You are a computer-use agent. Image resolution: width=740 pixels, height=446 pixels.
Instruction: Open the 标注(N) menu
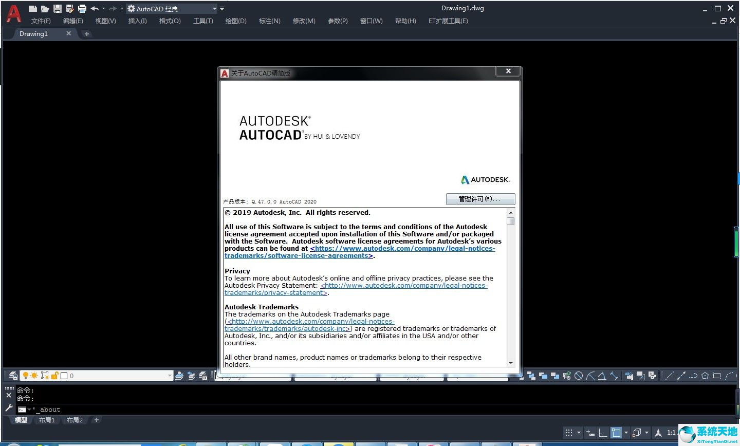coord(269,21)
